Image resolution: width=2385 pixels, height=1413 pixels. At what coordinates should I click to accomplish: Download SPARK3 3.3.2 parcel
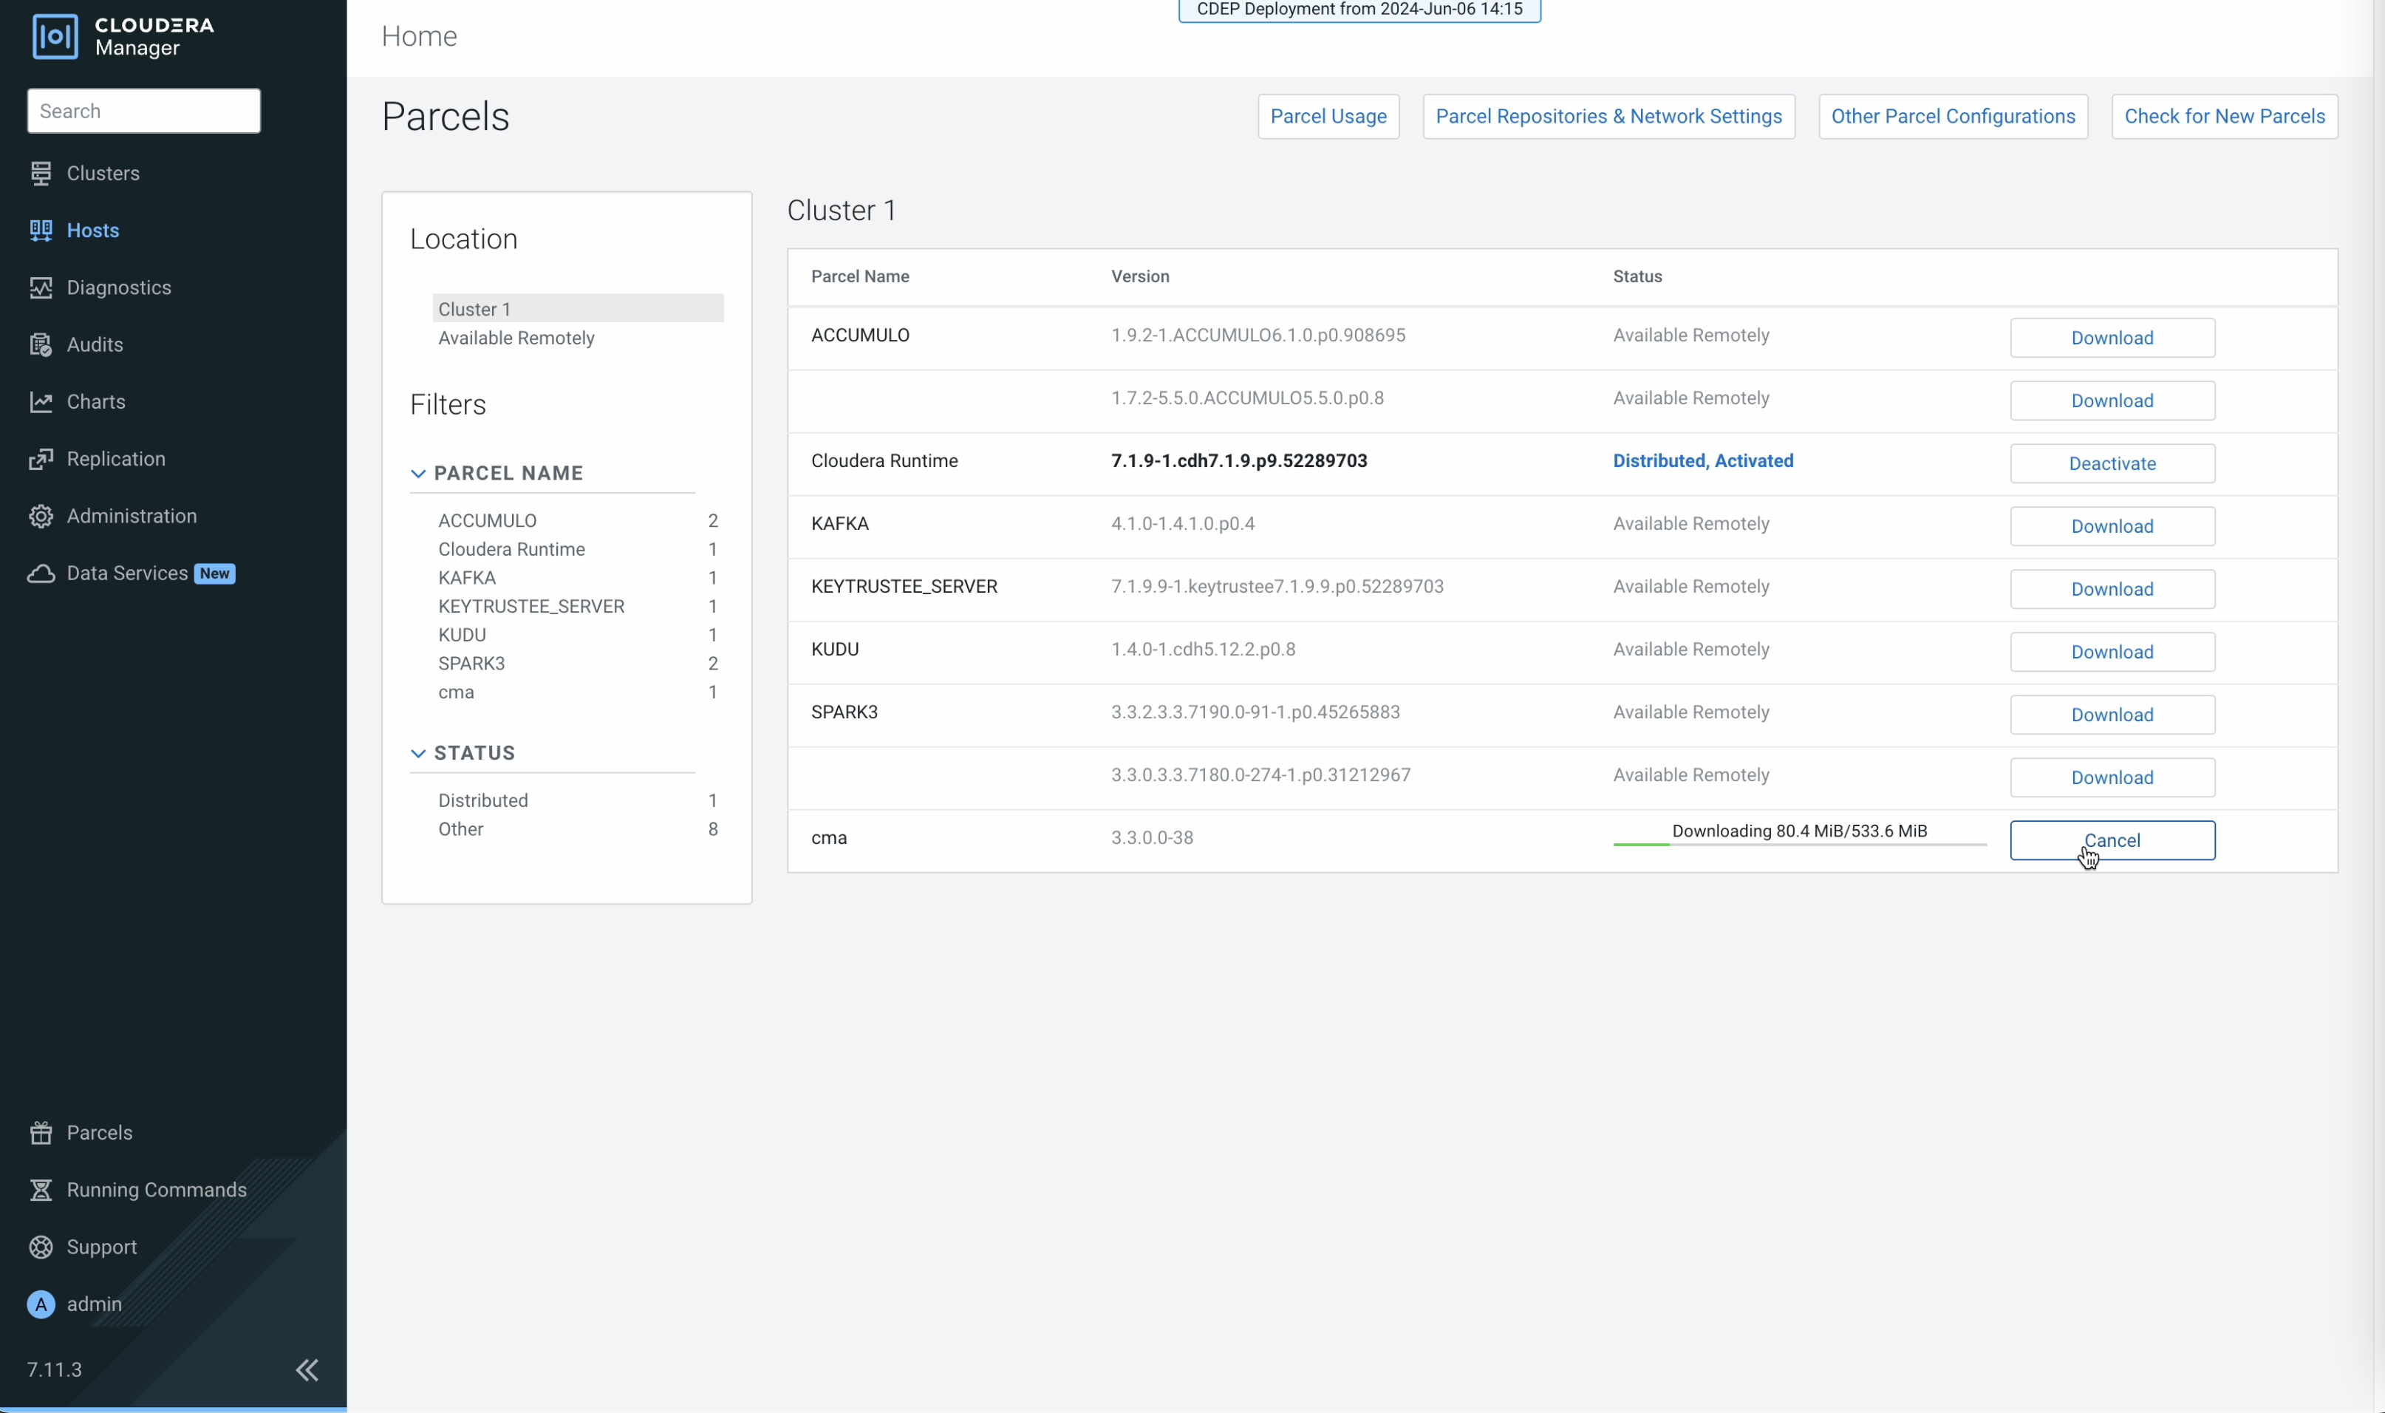tap(2112, 714)
